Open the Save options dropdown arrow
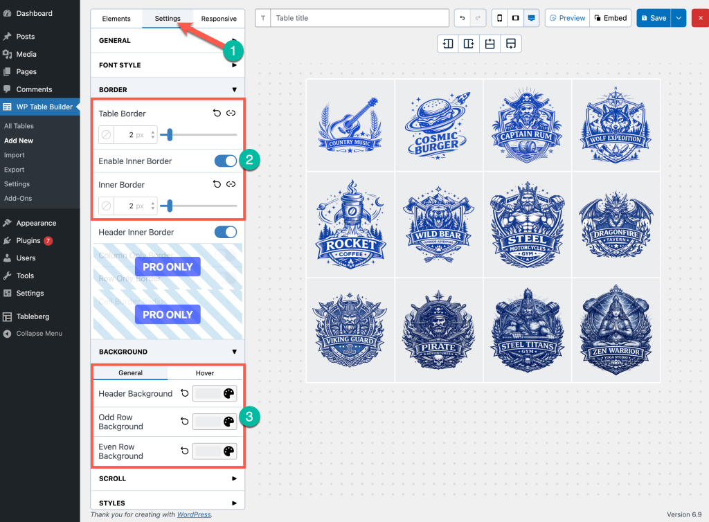709x522 pixels. pyautogui.click(x=679, y=18)
